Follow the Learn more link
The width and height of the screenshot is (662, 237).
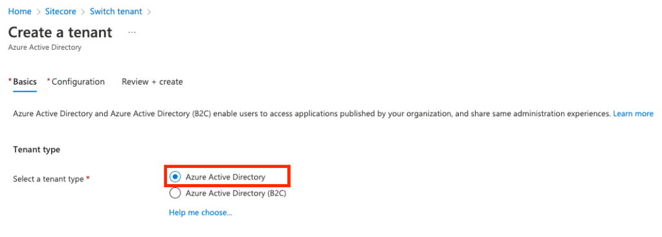pos(633,114)
